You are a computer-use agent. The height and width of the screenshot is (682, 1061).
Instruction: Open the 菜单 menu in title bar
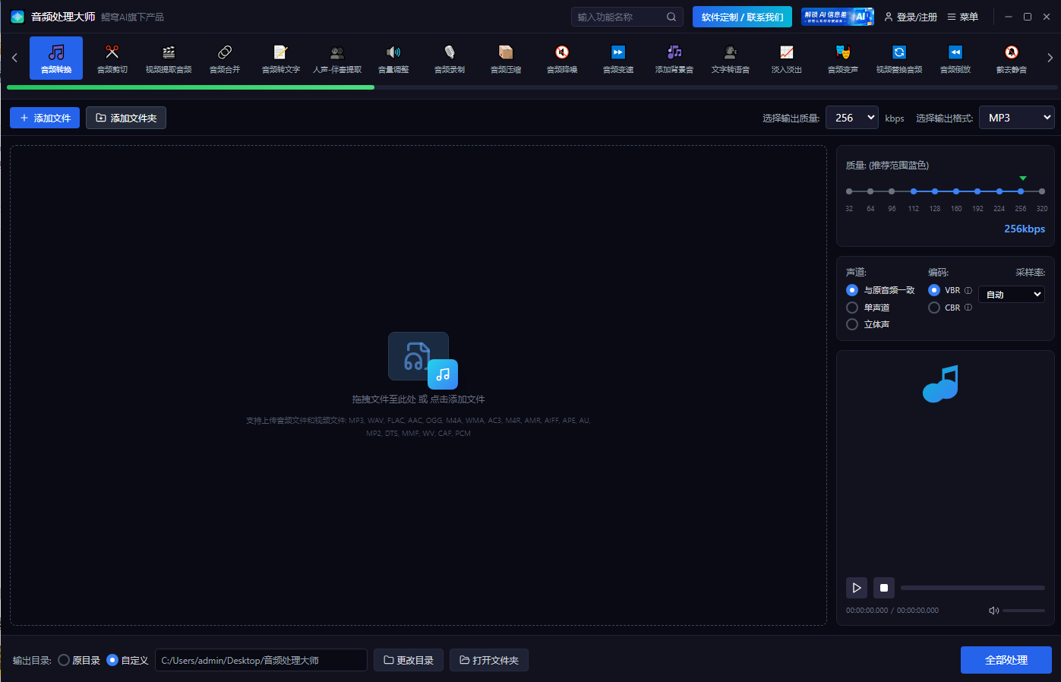[x=962, y=17]
